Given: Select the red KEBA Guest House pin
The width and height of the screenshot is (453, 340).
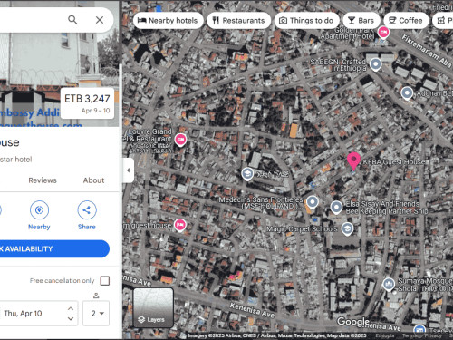Looking at the screenshot, I should point(353,161).
